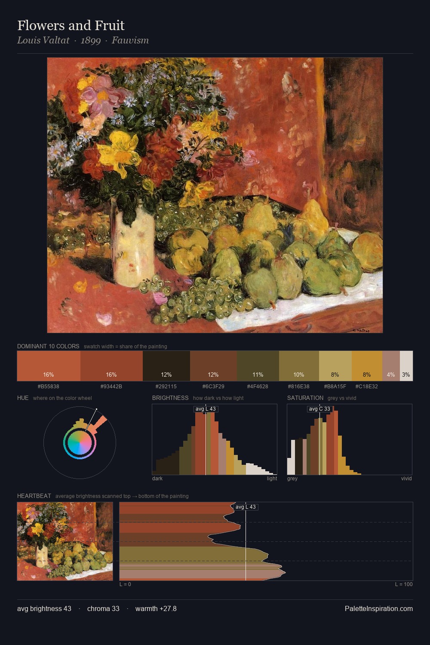Image resolution: width=430 pixels, height=645 pixels.
Task: Click the '#4F4628' hex code label
Action: 258,386
